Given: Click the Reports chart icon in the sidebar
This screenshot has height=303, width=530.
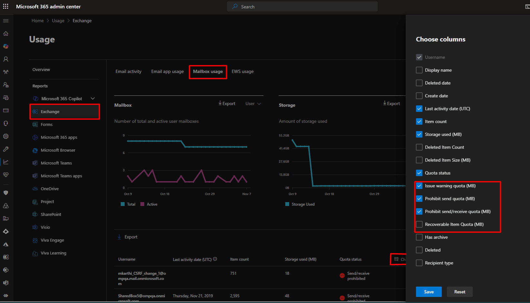Looking at the screenshot, I should (x=5, y=162).
